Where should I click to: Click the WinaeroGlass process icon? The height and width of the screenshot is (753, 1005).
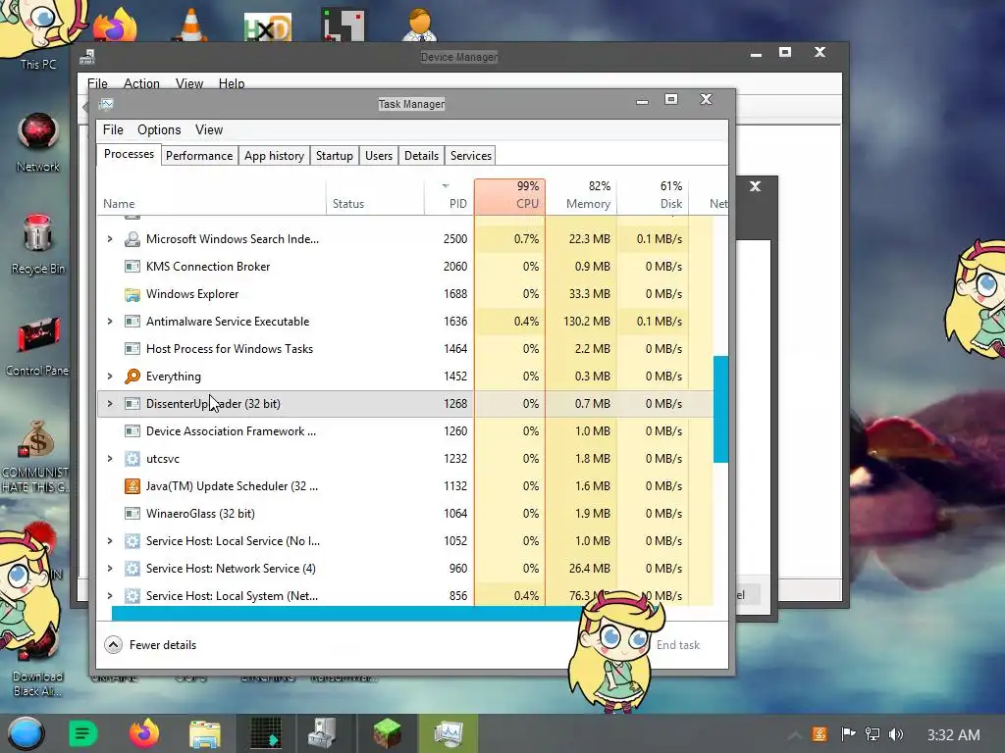tap(132, 514)
